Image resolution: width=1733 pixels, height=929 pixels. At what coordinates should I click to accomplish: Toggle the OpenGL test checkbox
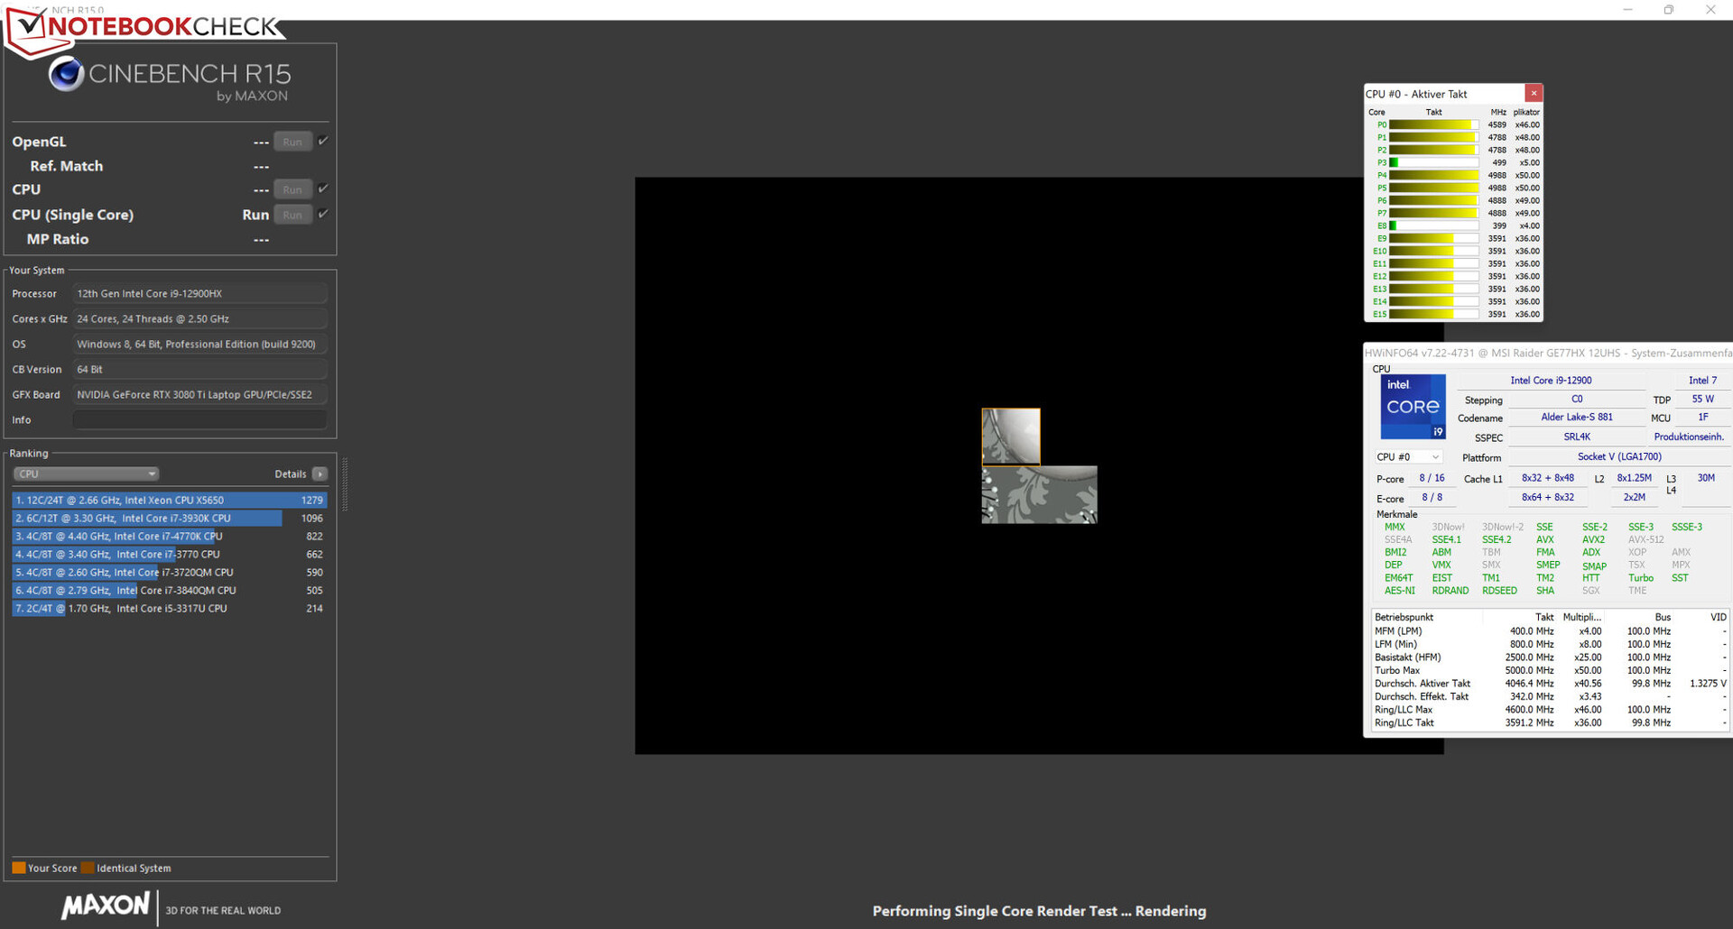pyautogui.click(x=323, y=141)
